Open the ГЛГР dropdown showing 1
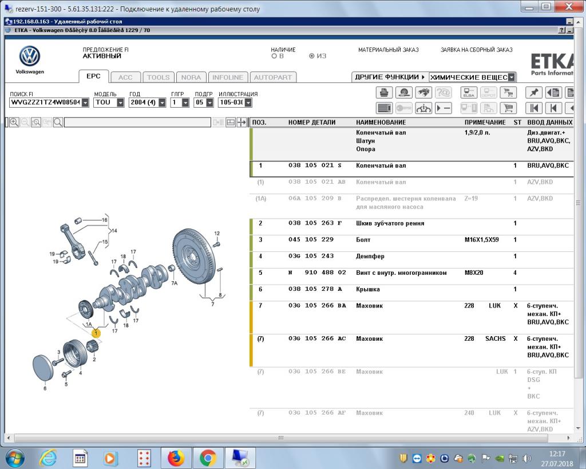The width and height of the screenshot is (586, 469). pyautogui.click(x=185, y=103)
